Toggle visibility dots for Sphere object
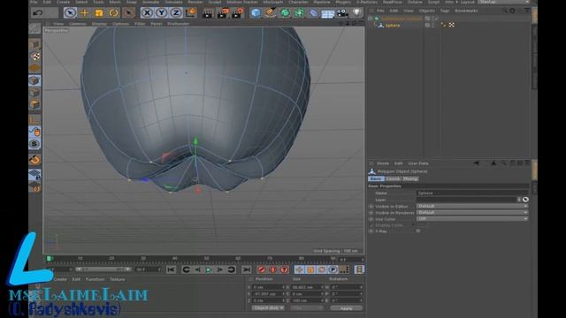 (432, 26)
